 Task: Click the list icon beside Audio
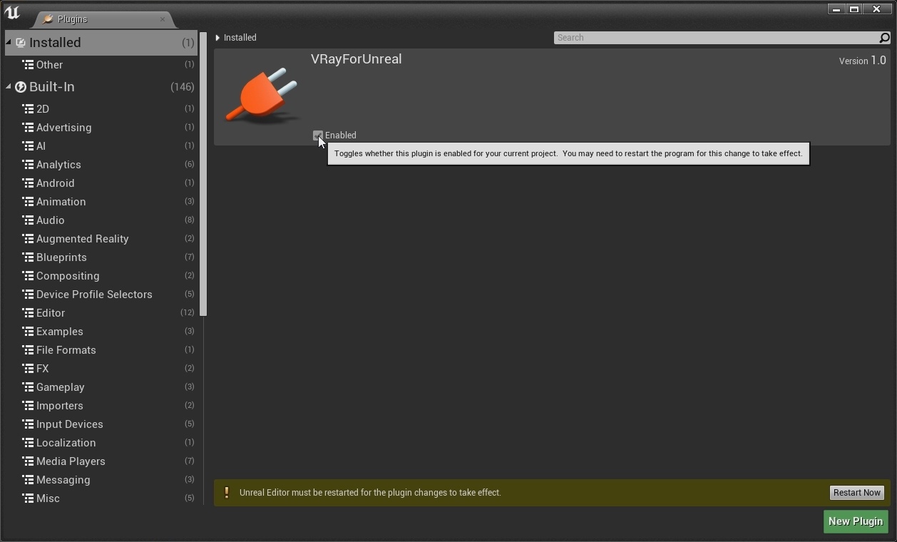pyautogui.click(x=28, y=220)
